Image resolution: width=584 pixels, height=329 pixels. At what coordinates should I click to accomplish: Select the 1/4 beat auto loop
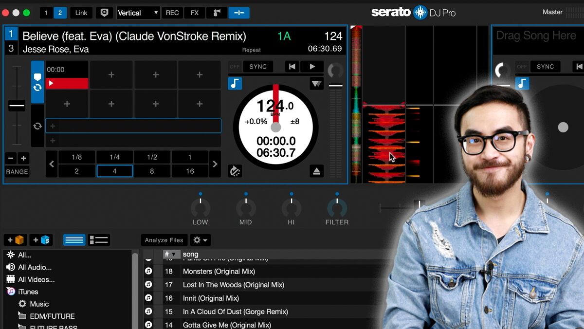coord(114,157)
